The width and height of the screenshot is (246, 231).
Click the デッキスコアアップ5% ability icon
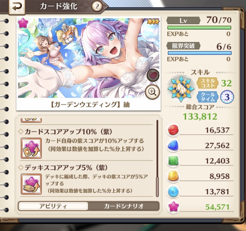[x=32, y=184]
